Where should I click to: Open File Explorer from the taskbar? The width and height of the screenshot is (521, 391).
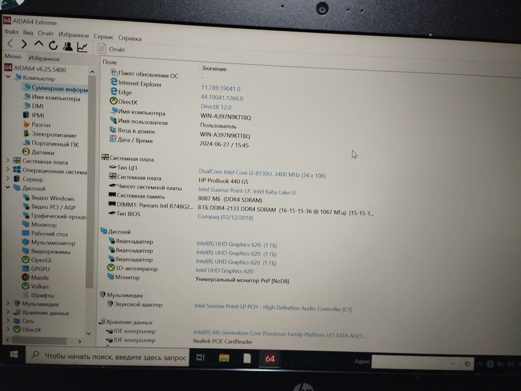pyautogui.click(x=224, y=358)
